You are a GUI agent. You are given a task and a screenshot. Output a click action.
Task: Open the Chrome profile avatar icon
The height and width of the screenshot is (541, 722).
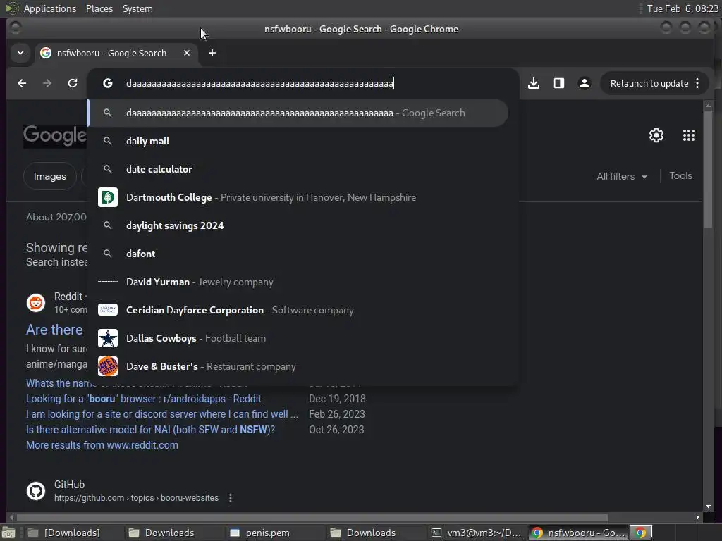coord(585,83)
